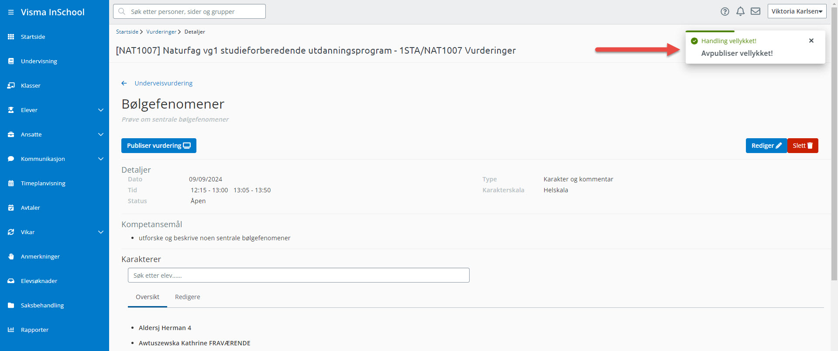Click the Publiser vurdering button

(x=159, y=146)
